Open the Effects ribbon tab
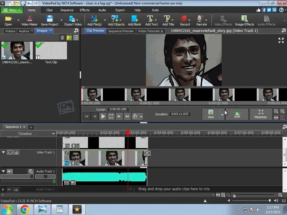The height and width of the screenshot is (215, 287). (85, 10)
